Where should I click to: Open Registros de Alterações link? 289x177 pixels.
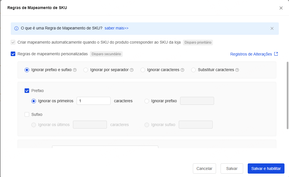pos(251,54)
